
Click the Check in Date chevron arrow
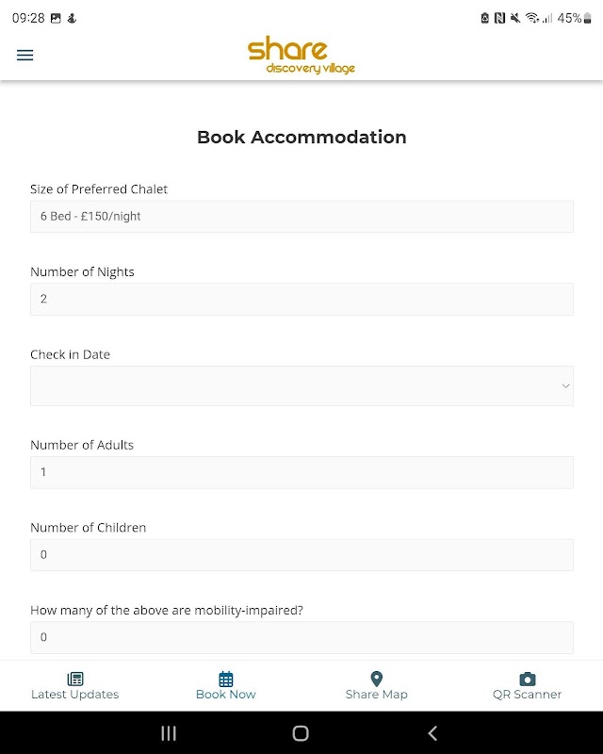565,386
